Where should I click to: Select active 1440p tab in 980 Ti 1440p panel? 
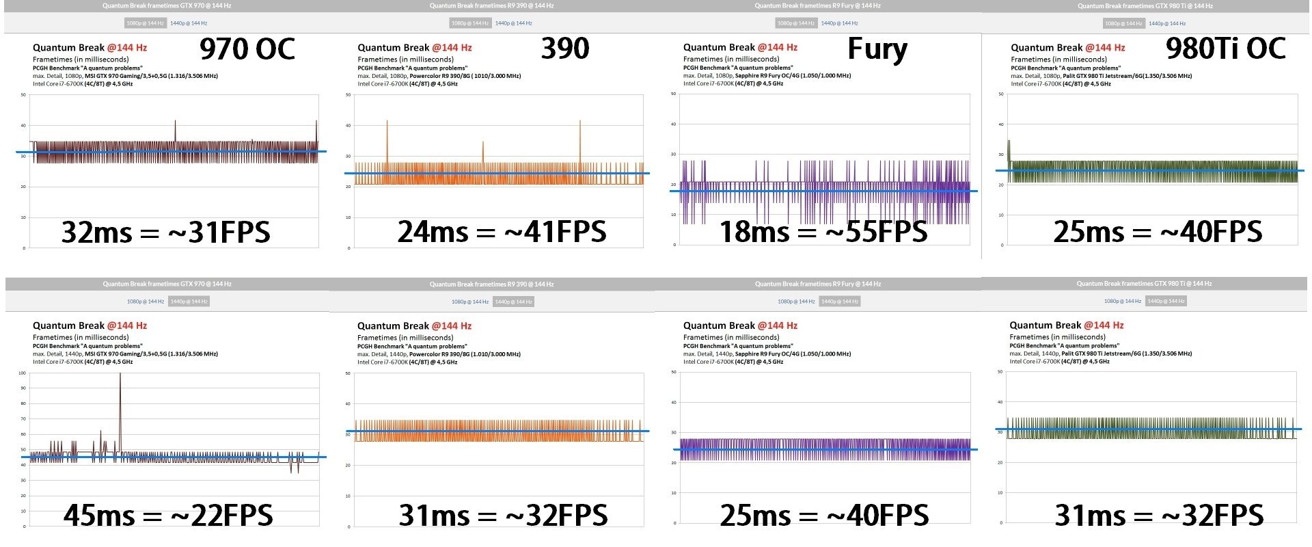click(x=1166, y=301)
